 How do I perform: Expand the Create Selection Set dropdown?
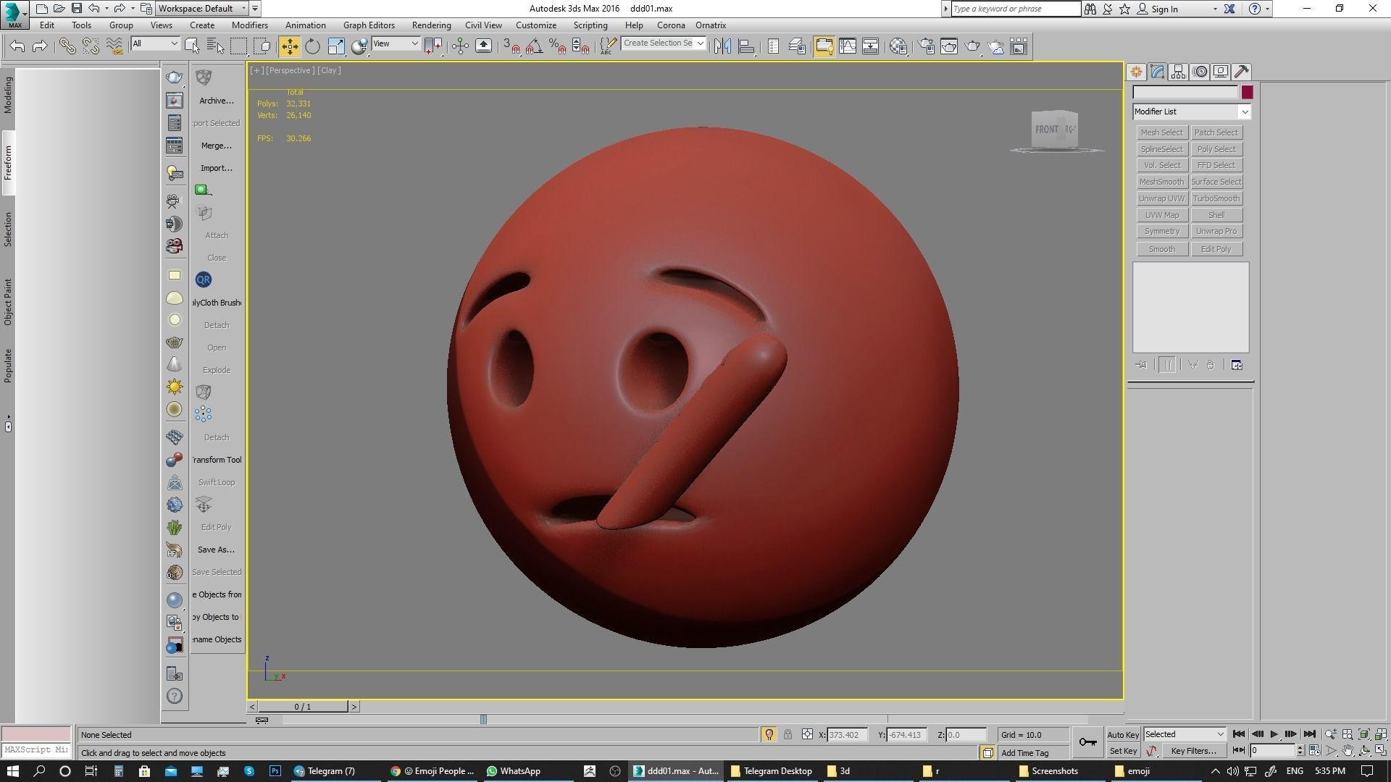tap(701, 43)
